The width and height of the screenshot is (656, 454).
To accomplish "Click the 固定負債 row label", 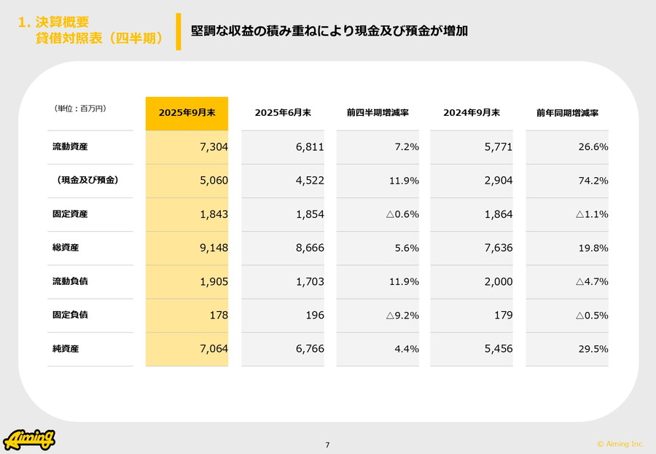I will [70, 315].
